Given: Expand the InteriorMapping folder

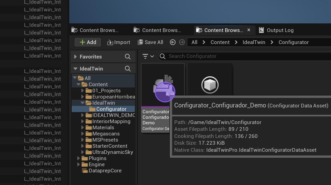Looking at the screenshot, I should click(83, 121).
